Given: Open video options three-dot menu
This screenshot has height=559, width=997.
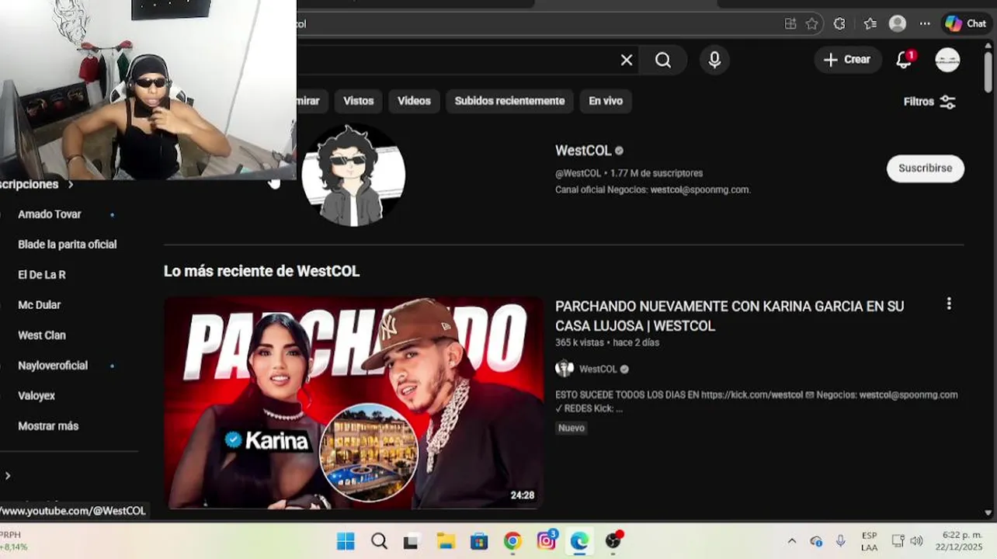Looking at the screenshot, I should [x=948, y=304].
